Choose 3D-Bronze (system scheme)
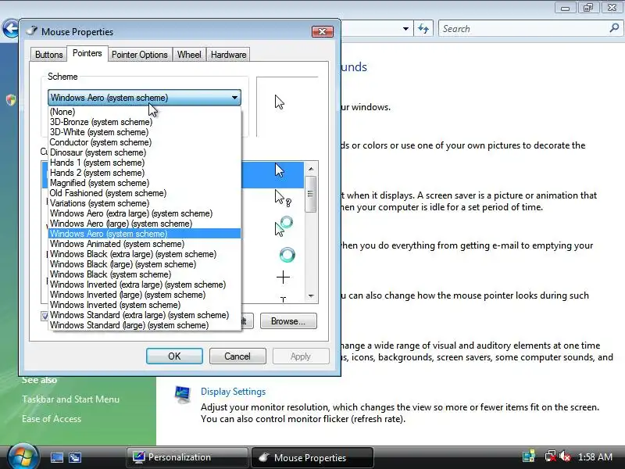The width and height of the screenshot is (625, 469). click(145, 122)
